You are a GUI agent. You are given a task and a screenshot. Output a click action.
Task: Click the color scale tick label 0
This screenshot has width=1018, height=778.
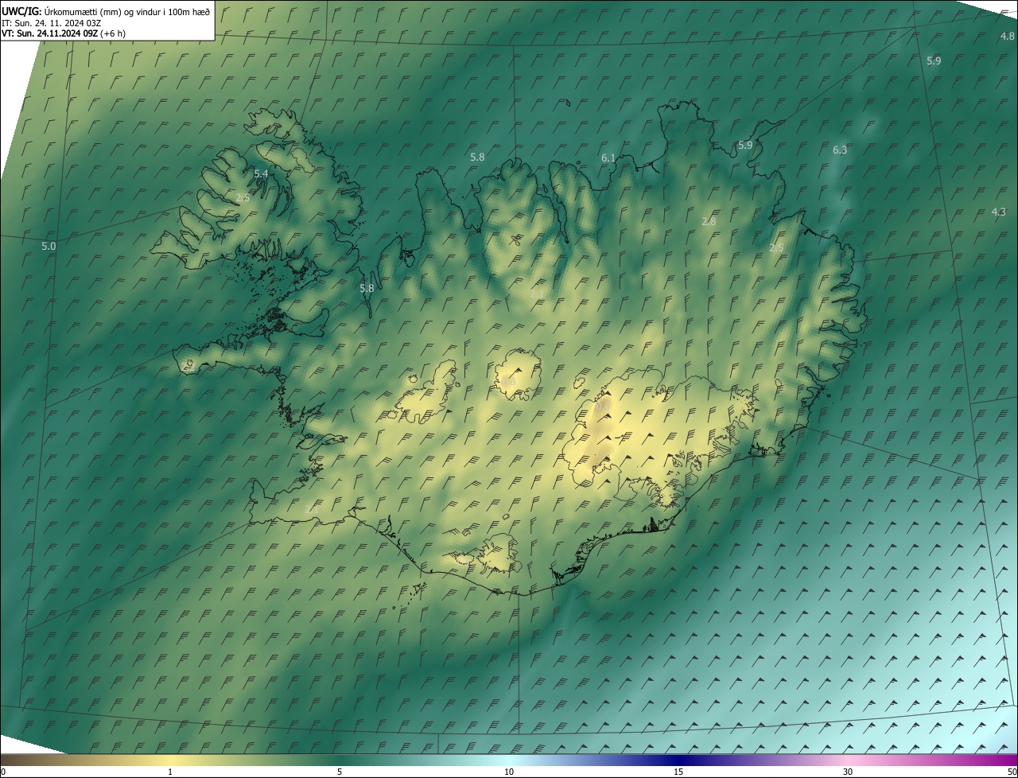3,772
